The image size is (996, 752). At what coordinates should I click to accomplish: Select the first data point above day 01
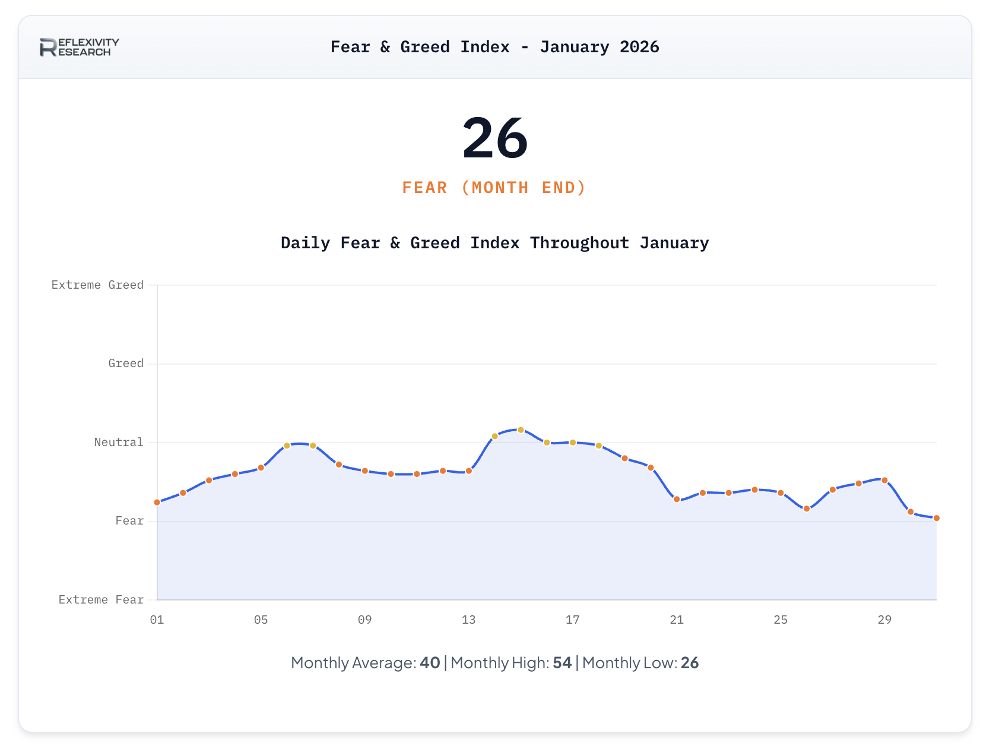(x=157, y=503)
